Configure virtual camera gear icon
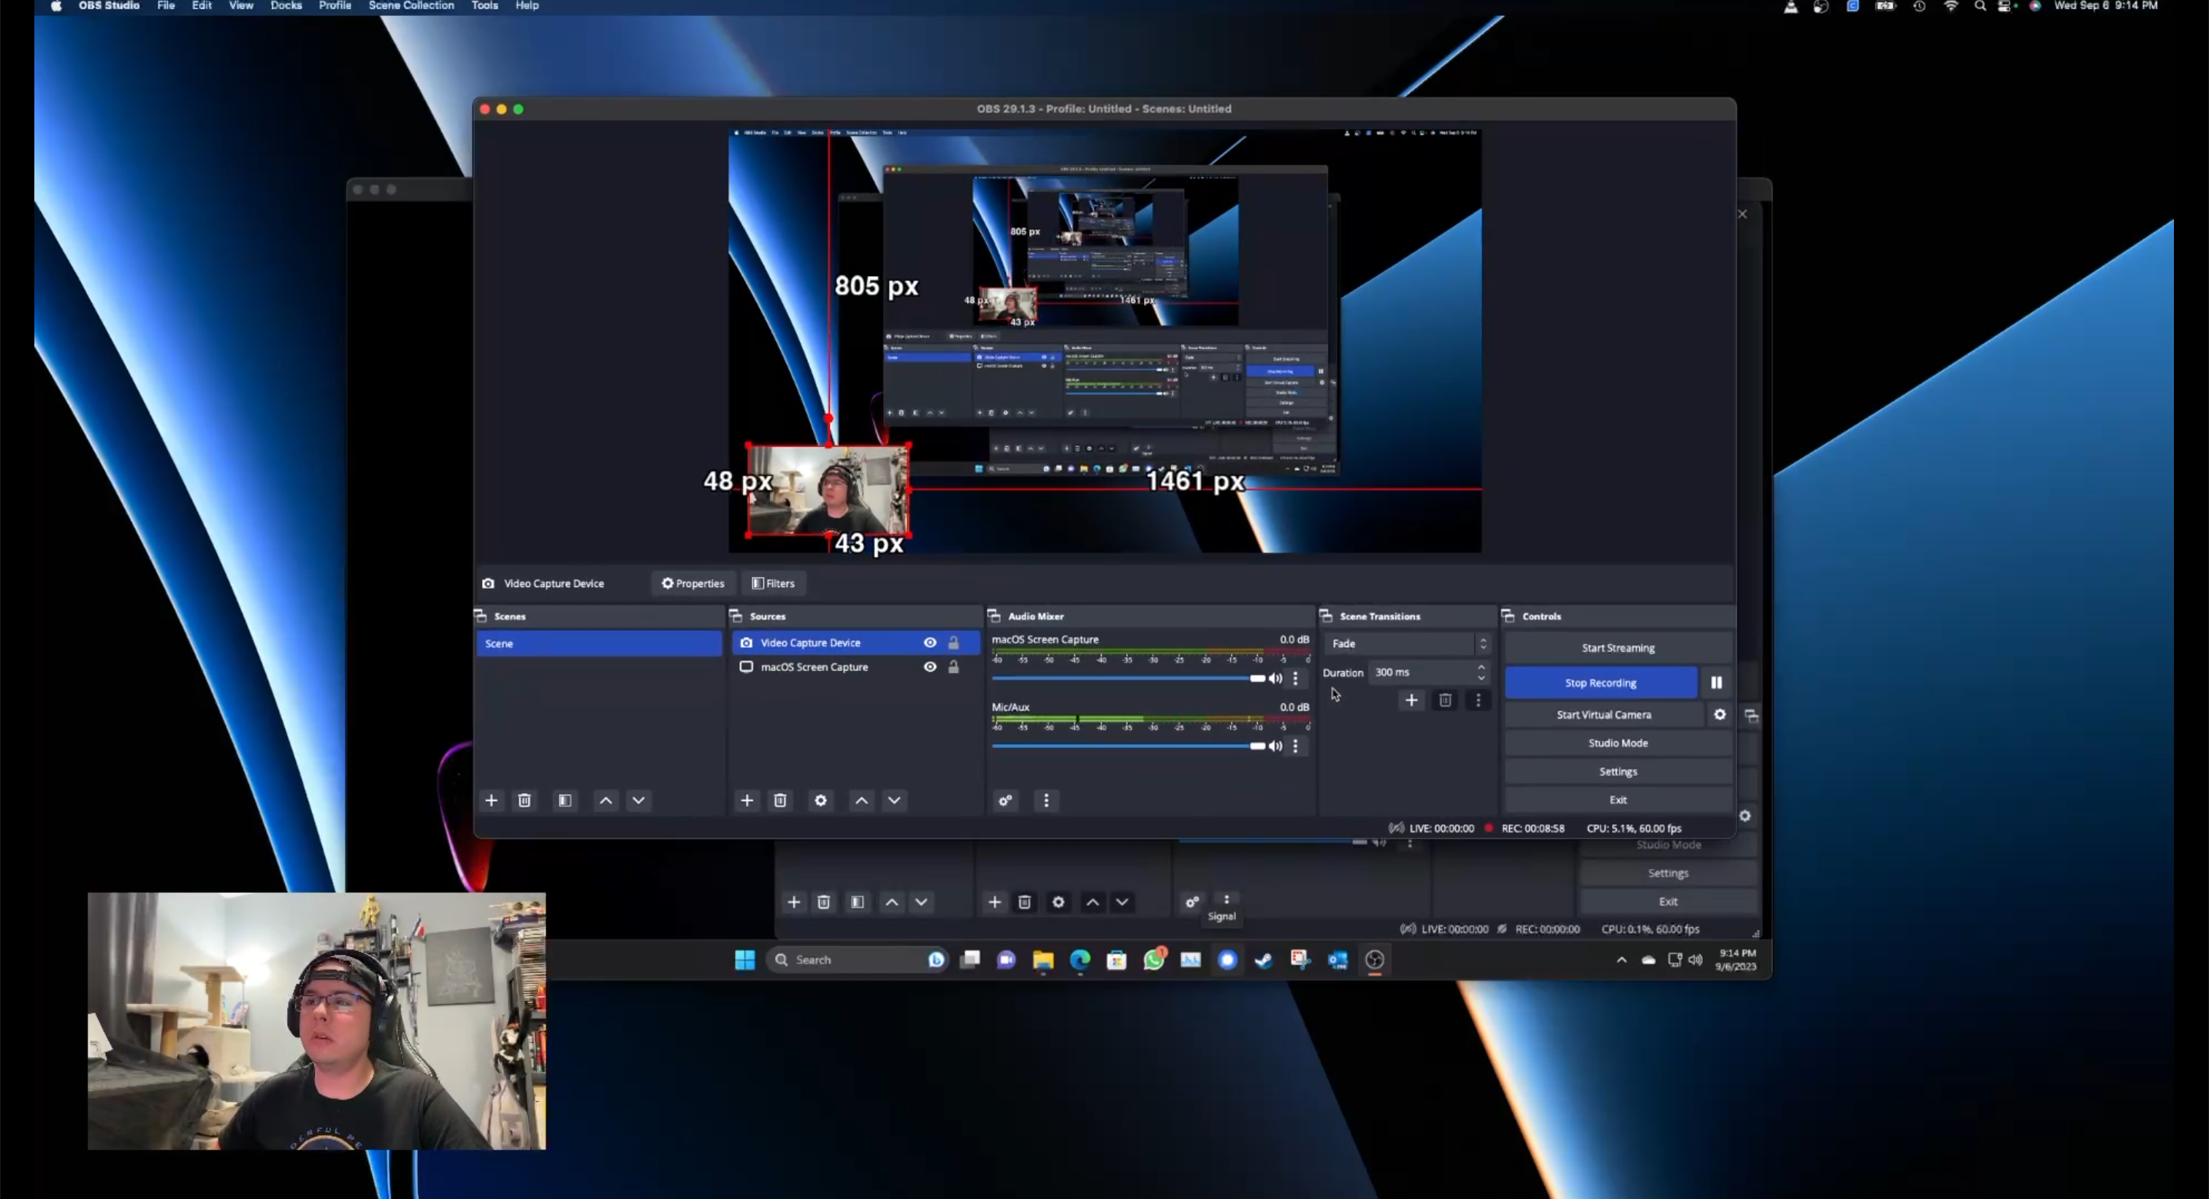Viewport: 2209px width, 1199px height. [x=1720, y=714]
